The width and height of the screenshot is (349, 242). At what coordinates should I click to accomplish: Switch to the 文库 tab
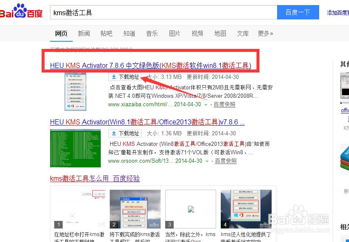coord(243,33)
